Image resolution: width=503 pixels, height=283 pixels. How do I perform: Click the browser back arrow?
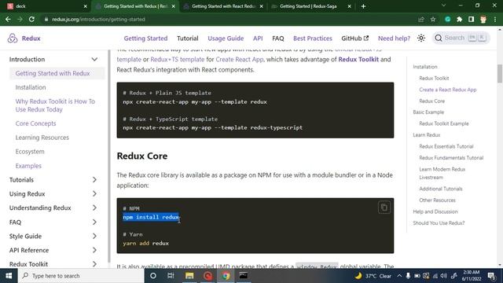tap(8, 19)
